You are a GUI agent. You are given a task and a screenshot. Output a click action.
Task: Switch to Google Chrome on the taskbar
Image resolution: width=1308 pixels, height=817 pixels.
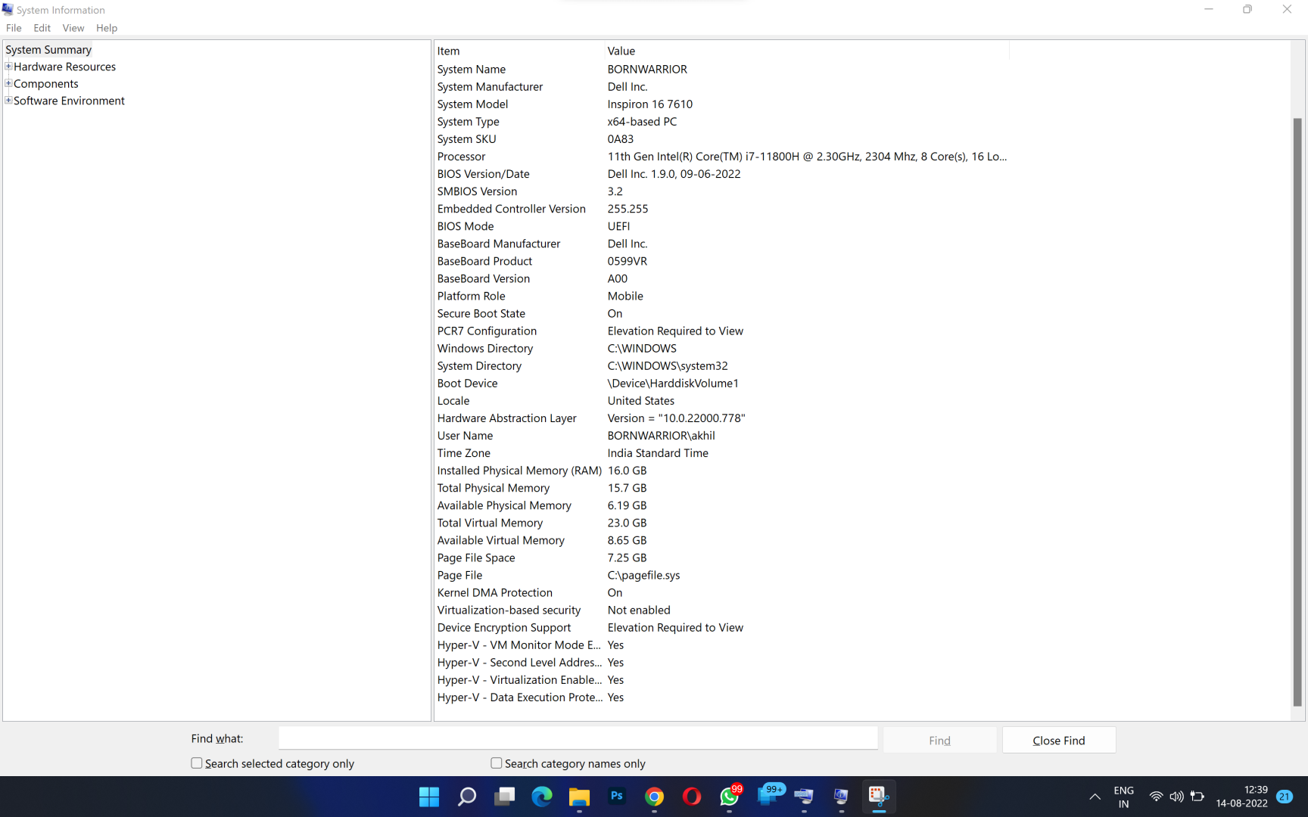655,797
